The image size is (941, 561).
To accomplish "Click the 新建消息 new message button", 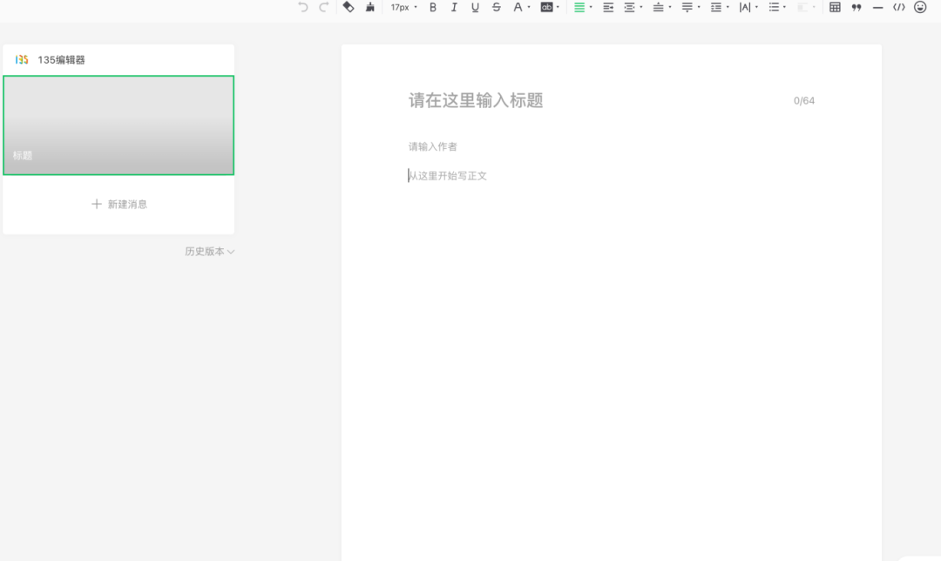I will point(119,204).
